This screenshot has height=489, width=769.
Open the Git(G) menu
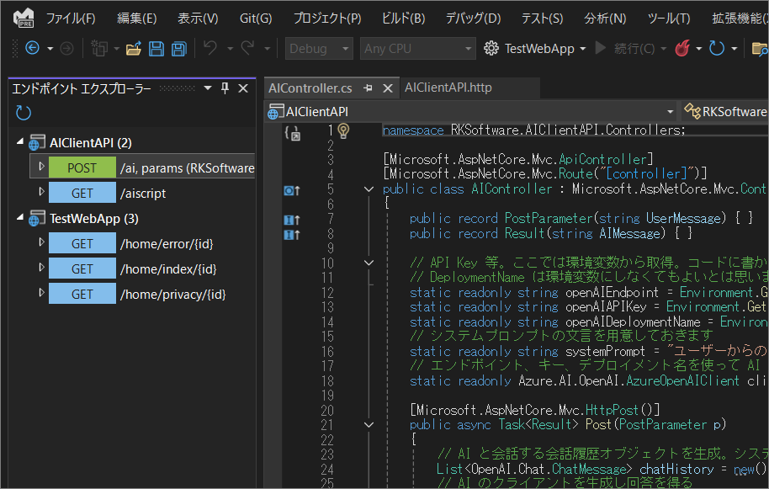click(x=256, y=19)
